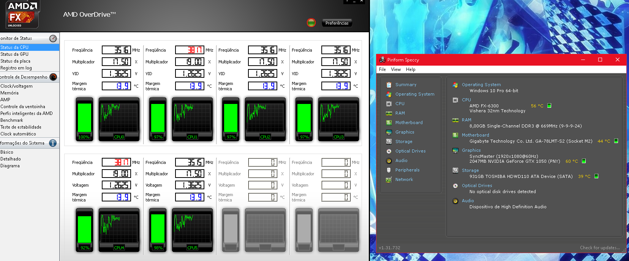
Task: Open the File menu in Speccy
Action: 382,69
